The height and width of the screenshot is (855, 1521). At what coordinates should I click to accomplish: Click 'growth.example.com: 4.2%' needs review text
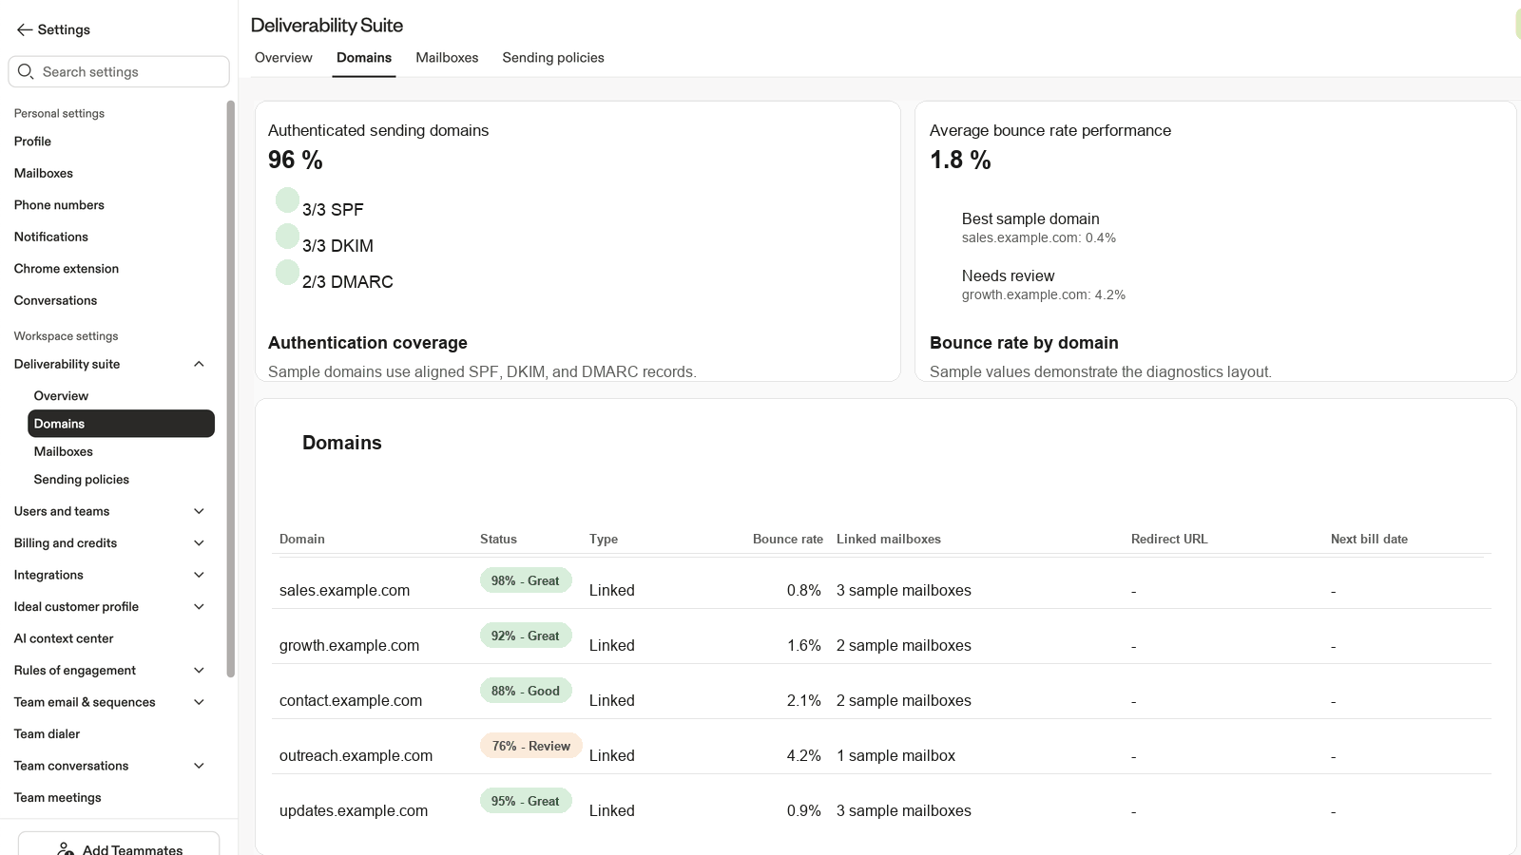(x=1044, y=294)
